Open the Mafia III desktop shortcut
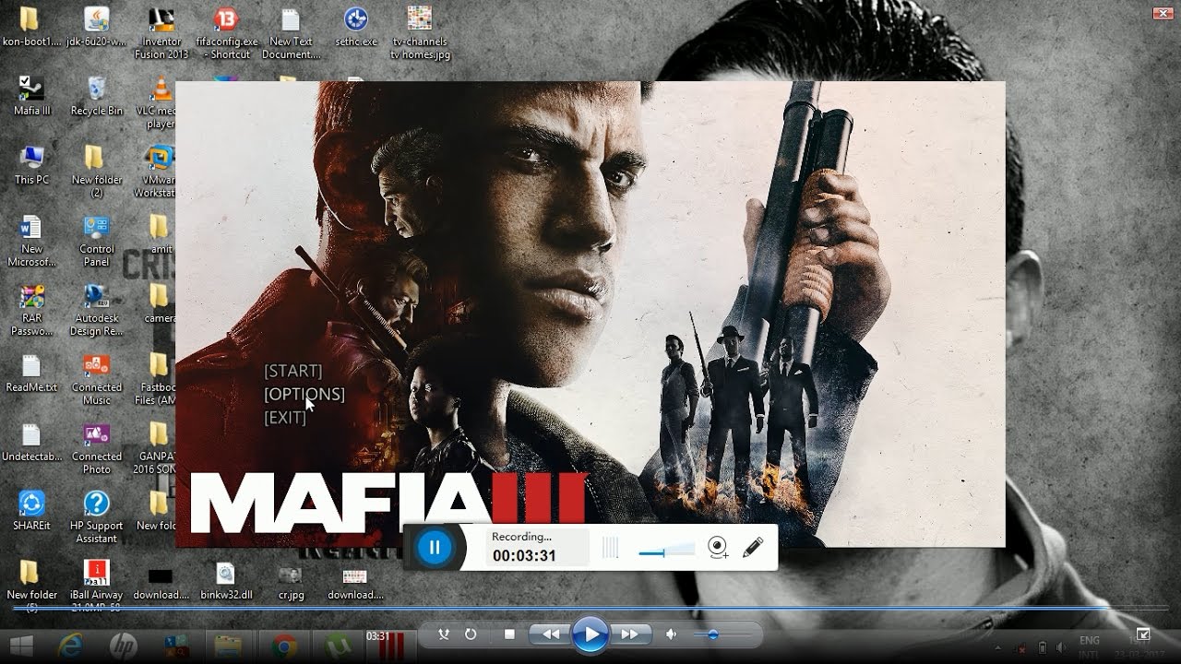This screenshot has width=1181, height=664. point(31,96)
